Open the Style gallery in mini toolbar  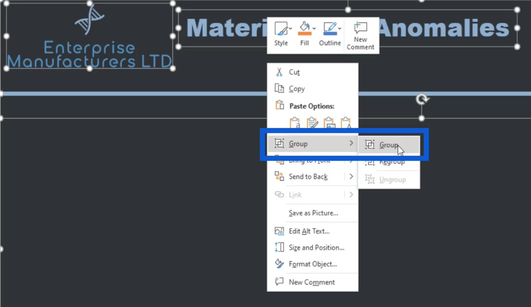[x=281, y=34]
